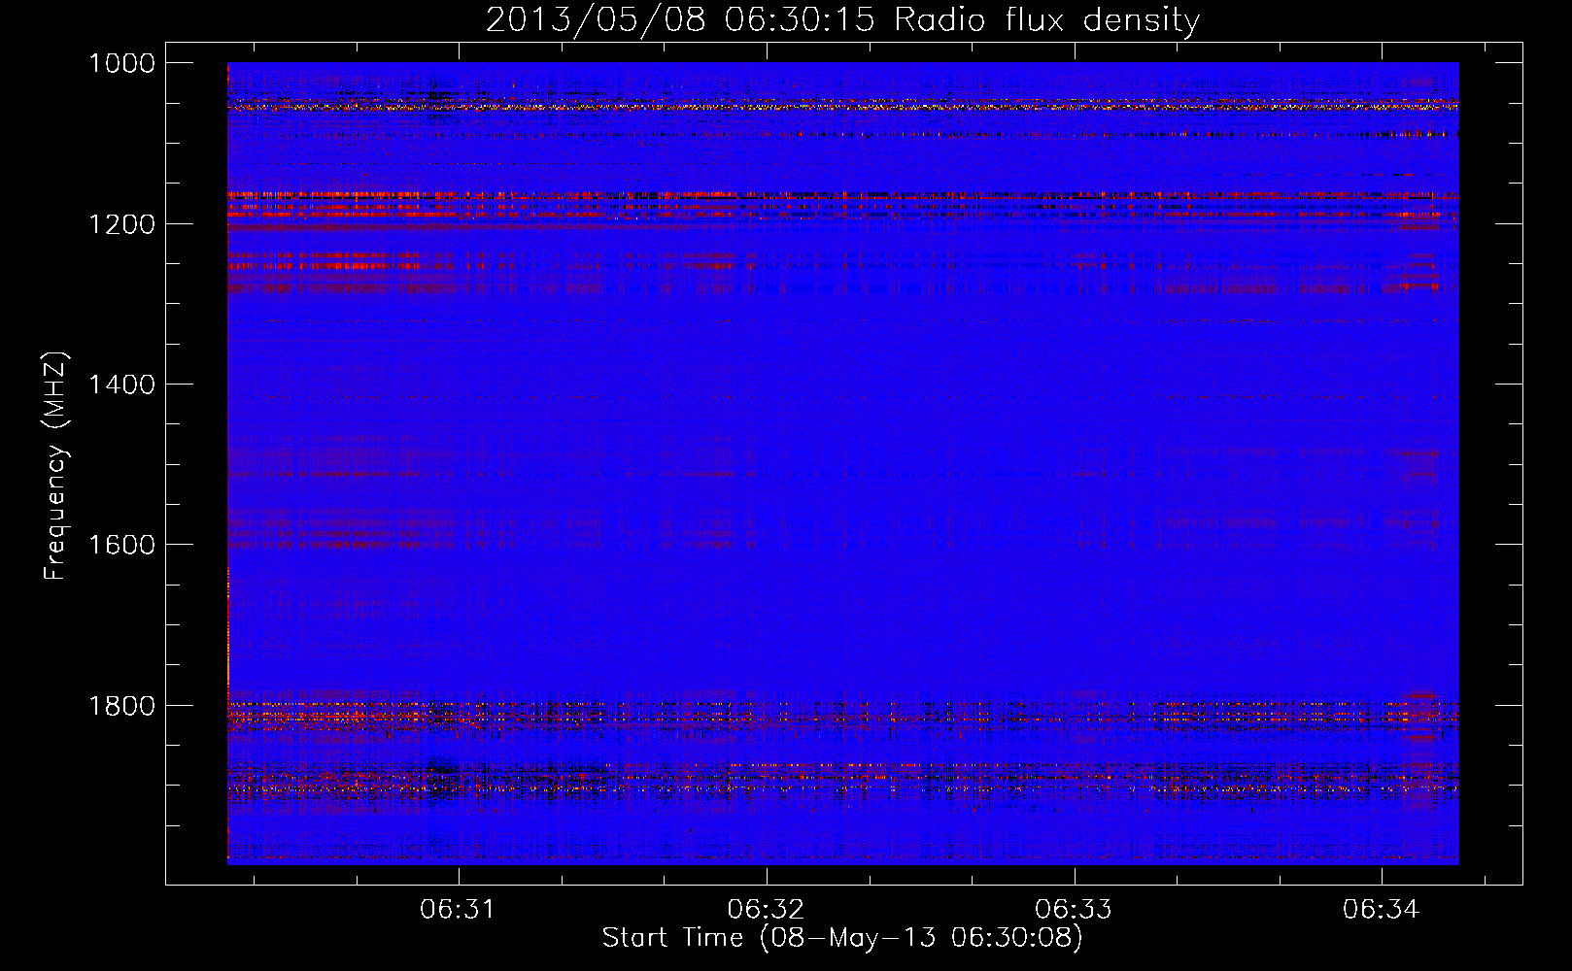Click the "06:31" time tick label
Image resolution: width=1572 pixels, height=971 pixels.
point(458,910)
